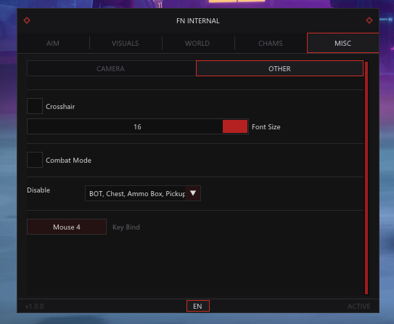Click the Disable label text

[x=38, y=190]
